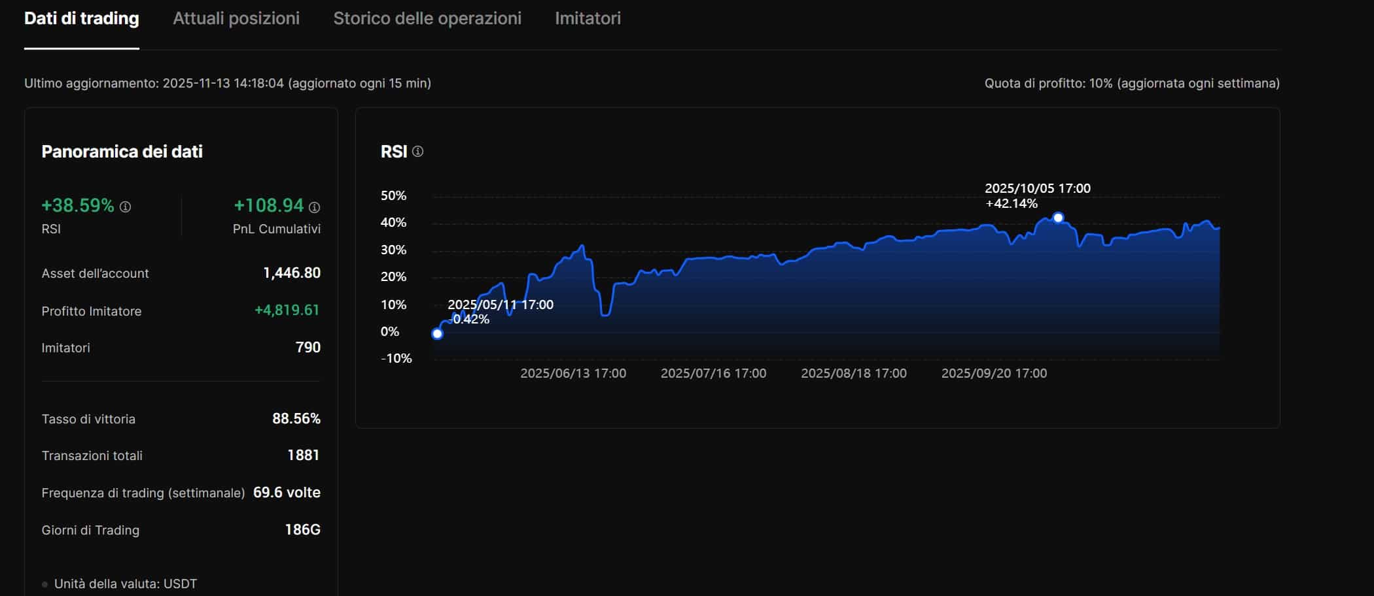This screenshot has width=1374, height=596.
Task: Click the -0.42% annotation on the chart
Action: pyautogui.click(x=468, y=319)
